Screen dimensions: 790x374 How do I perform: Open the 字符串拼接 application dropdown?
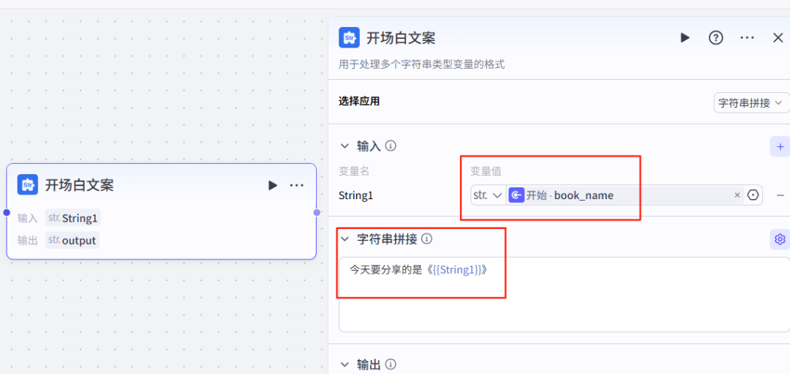751,102
